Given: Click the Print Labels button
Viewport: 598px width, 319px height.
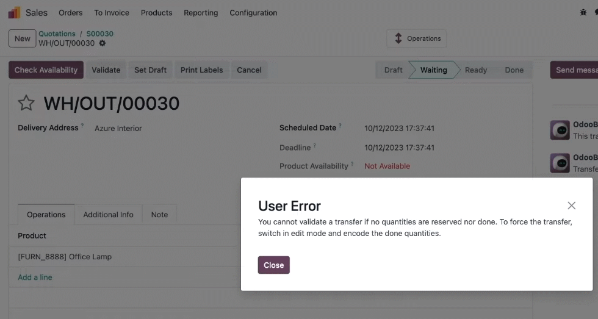Looking at the screenshot, I should (202, 70).
